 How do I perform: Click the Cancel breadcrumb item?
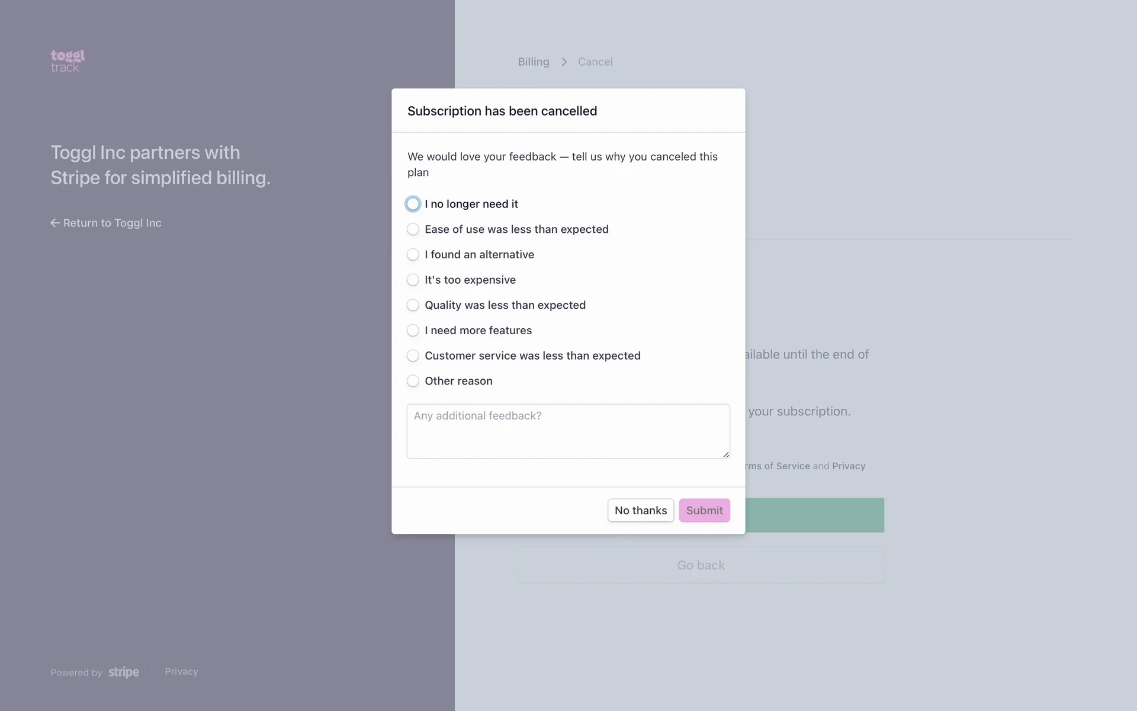coord(595,62)
